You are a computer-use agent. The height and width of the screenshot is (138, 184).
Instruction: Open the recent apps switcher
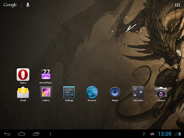pos(36,134)
